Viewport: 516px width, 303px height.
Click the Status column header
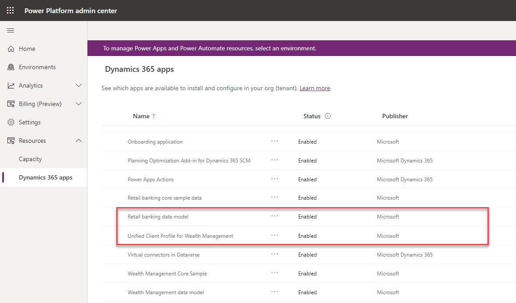tap(312, 116)
